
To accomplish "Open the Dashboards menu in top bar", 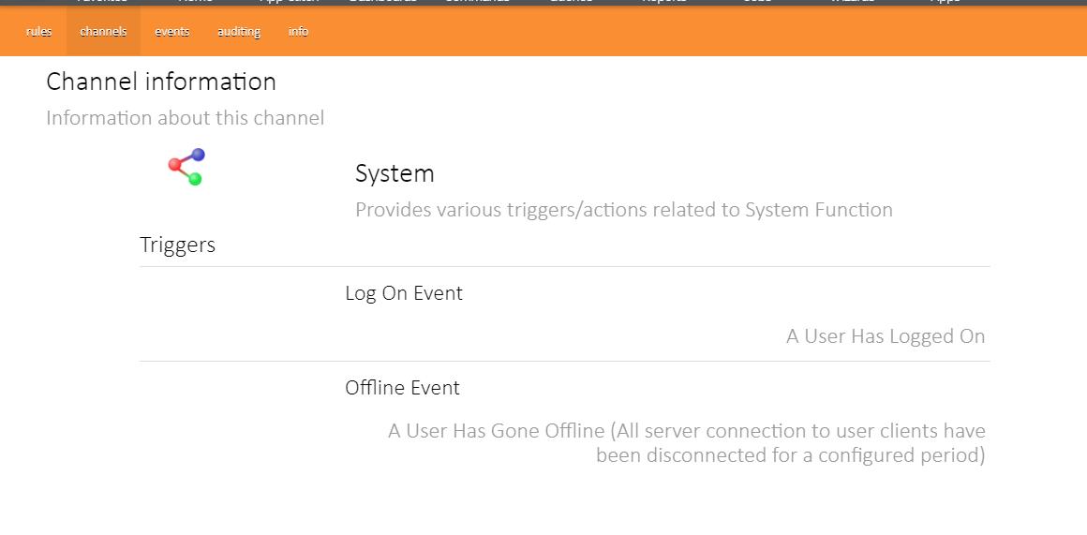I will click(381, 2).
